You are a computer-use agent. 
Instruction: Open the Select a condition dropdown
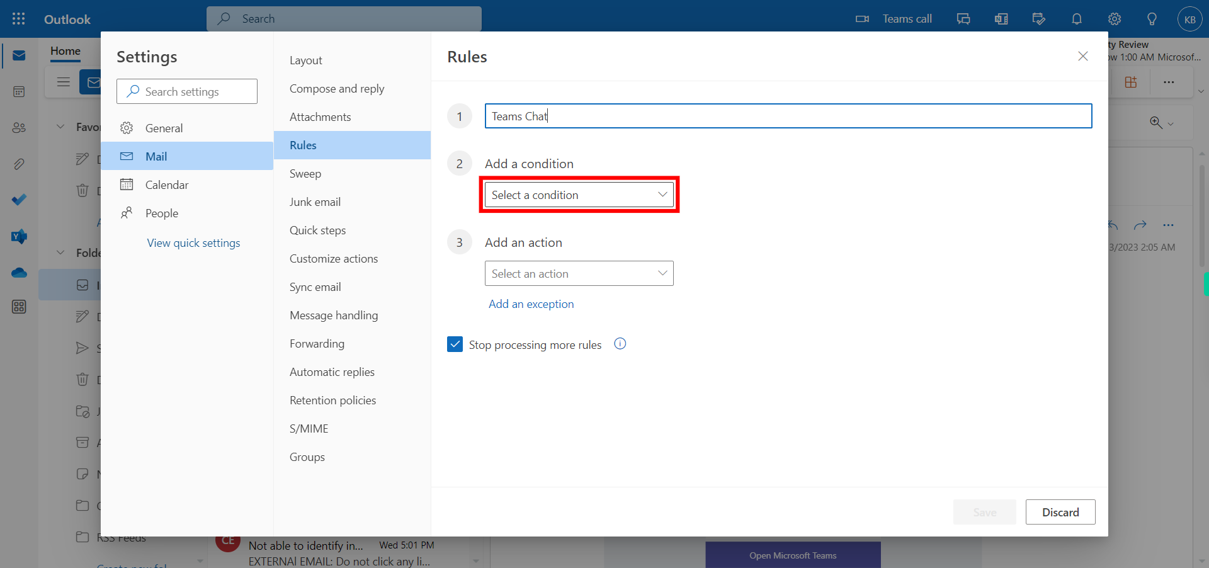coord(579,195)
